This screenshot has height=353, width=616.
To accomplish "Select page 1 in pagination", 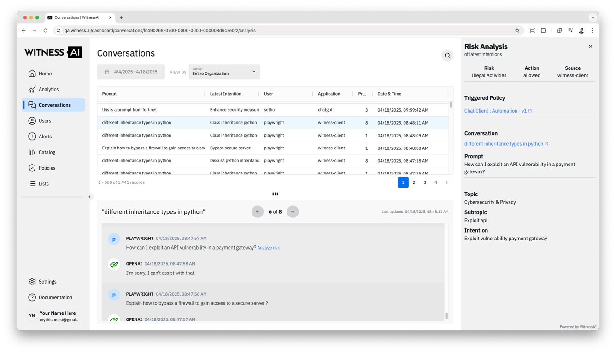I will coord(403,182).
